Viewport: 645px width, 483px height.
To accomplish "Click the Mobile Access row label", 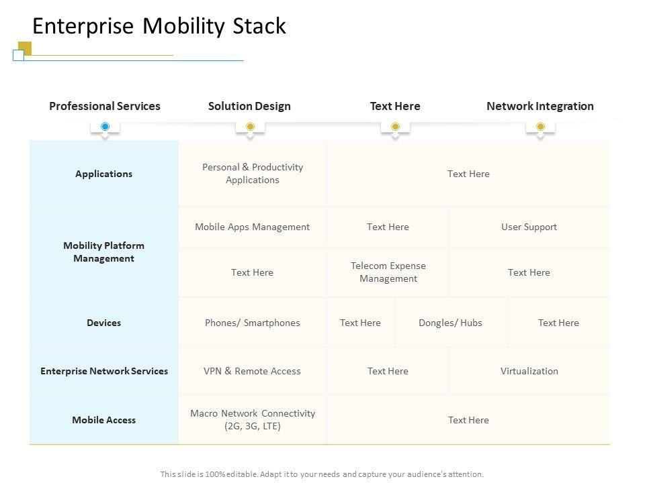I will coord(103,420).
